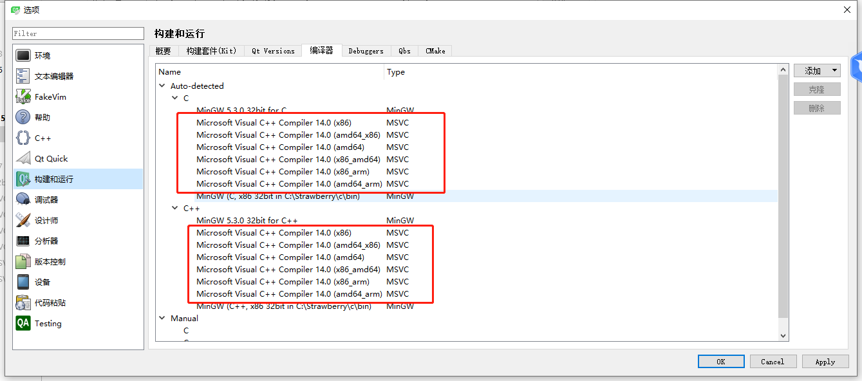Switch to the Qt Versions tab
Screen dimensions: 862x381
[x=272, y=50]
